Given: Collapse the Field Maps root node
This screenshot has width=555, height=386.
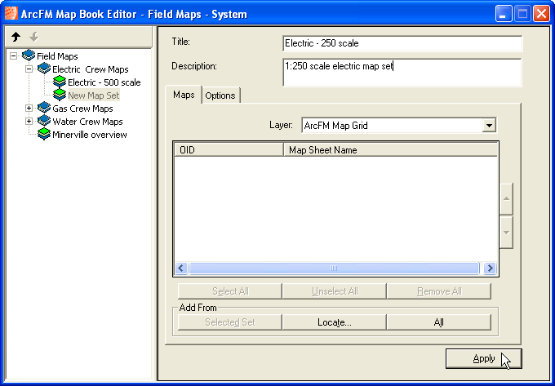Looking at the screenshot, I should coord(13,56).
